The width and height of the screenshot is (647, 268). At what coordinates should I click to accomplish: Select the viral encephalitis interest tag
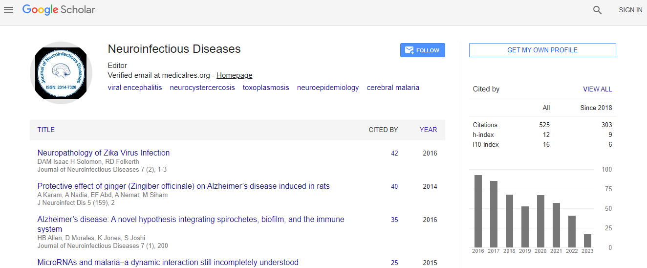[135, 88]
